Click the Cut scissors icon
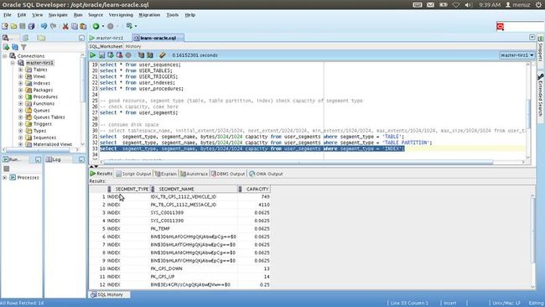Screen dimensions: 545x307 coord(65,26)
